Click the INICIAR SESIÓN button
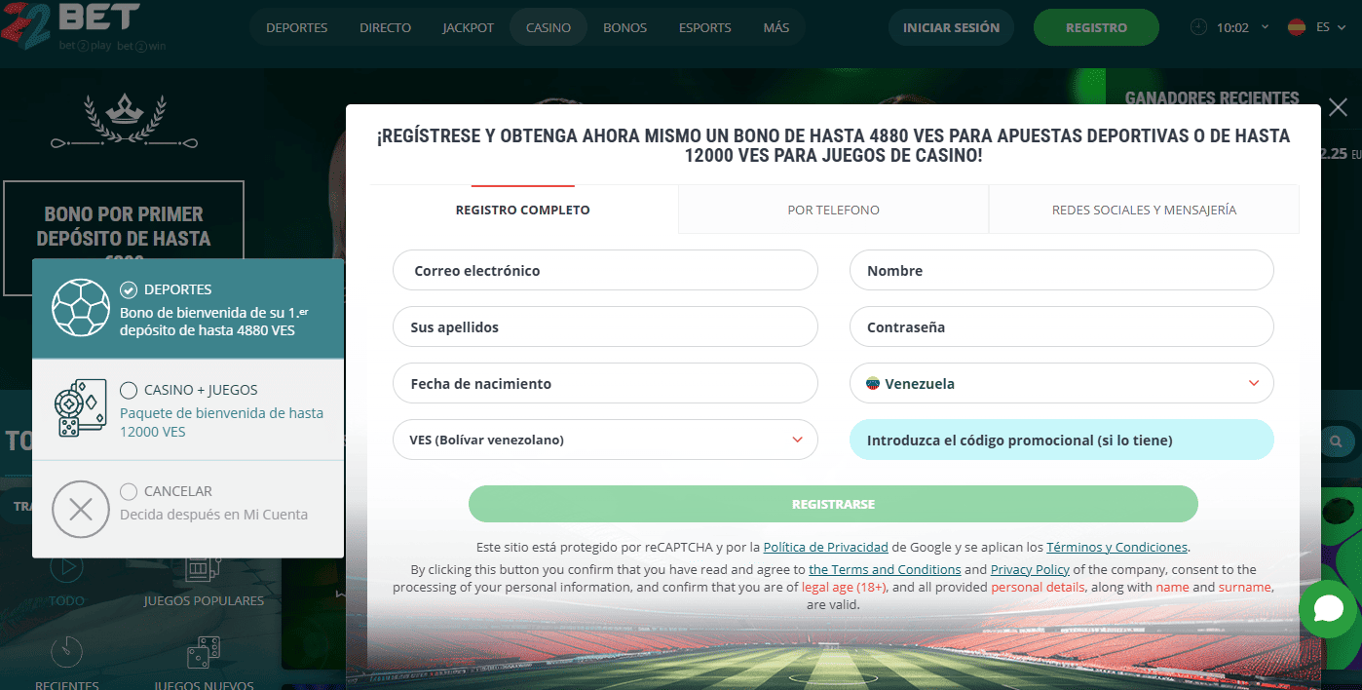Screen dimensions: 1362x690 [x=951, y=27]
